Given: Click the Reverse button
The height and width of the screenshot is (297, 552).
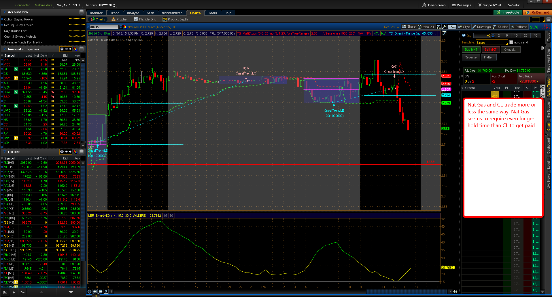Looking at the screenshot, I should point(471,57).
